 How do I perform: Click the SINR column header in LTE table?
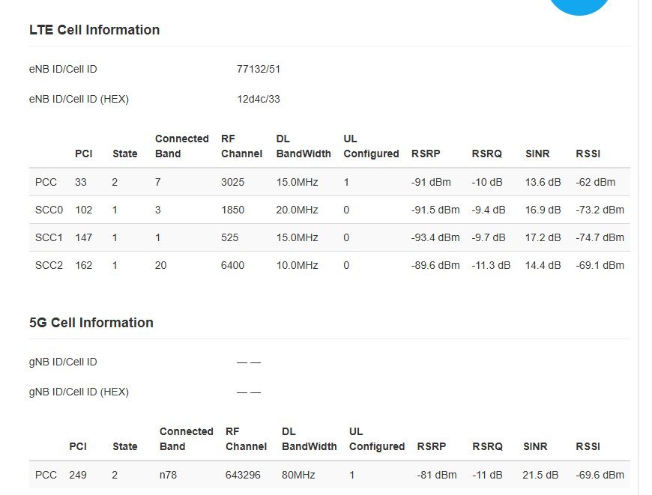pyautogui.click(x=537, y=154)
